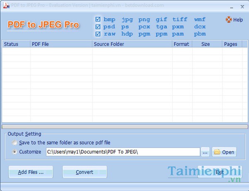This screenshot has height=191, width=249.
Task: Click the Help lifebuoy icon
Action: pyautogui.click(x=229, y=19)
